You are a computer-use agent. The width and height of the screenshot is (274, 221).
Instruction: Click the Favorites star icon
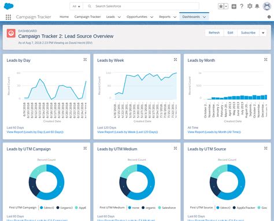(221, 6)
